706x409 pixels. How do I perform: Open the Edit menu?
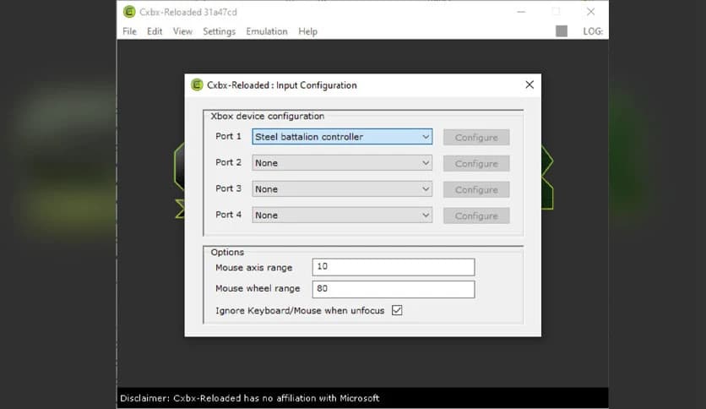pyautogui.click(x=155, y=31)
